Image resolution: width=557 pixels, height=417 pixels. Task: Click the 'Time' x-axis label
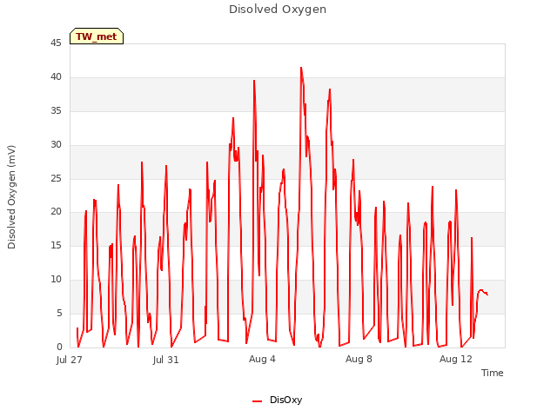(x=492, y=373)
